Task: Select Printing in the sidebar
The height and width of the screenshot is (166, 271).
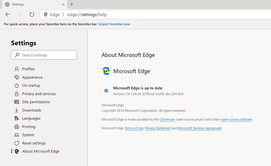Action: (x=29, y=127)
